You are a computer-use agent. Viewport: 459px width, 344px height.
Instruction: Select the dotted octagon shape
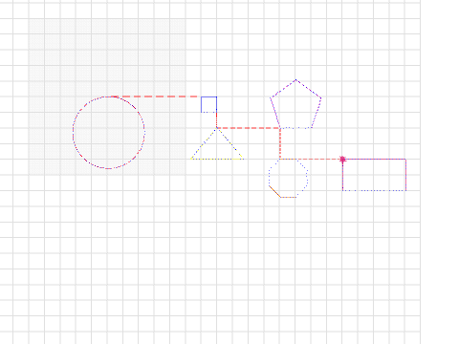[x=288, y=179]
